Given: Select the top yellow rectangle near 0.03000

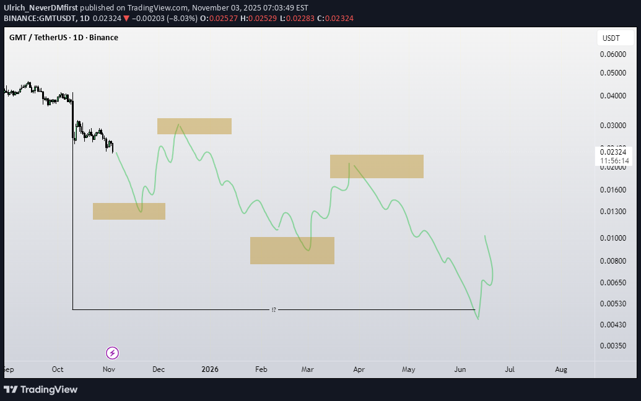Looking at the screenshot, I should click(x=194, y=126).
